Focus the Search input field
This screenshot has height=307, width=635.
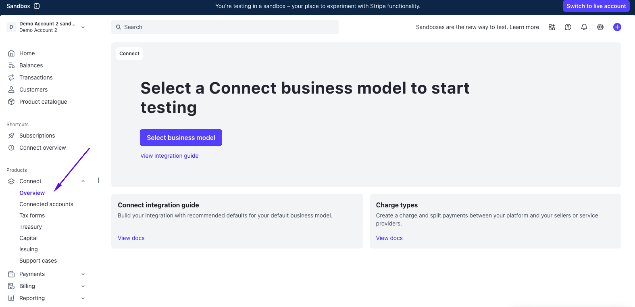[225, 27]
